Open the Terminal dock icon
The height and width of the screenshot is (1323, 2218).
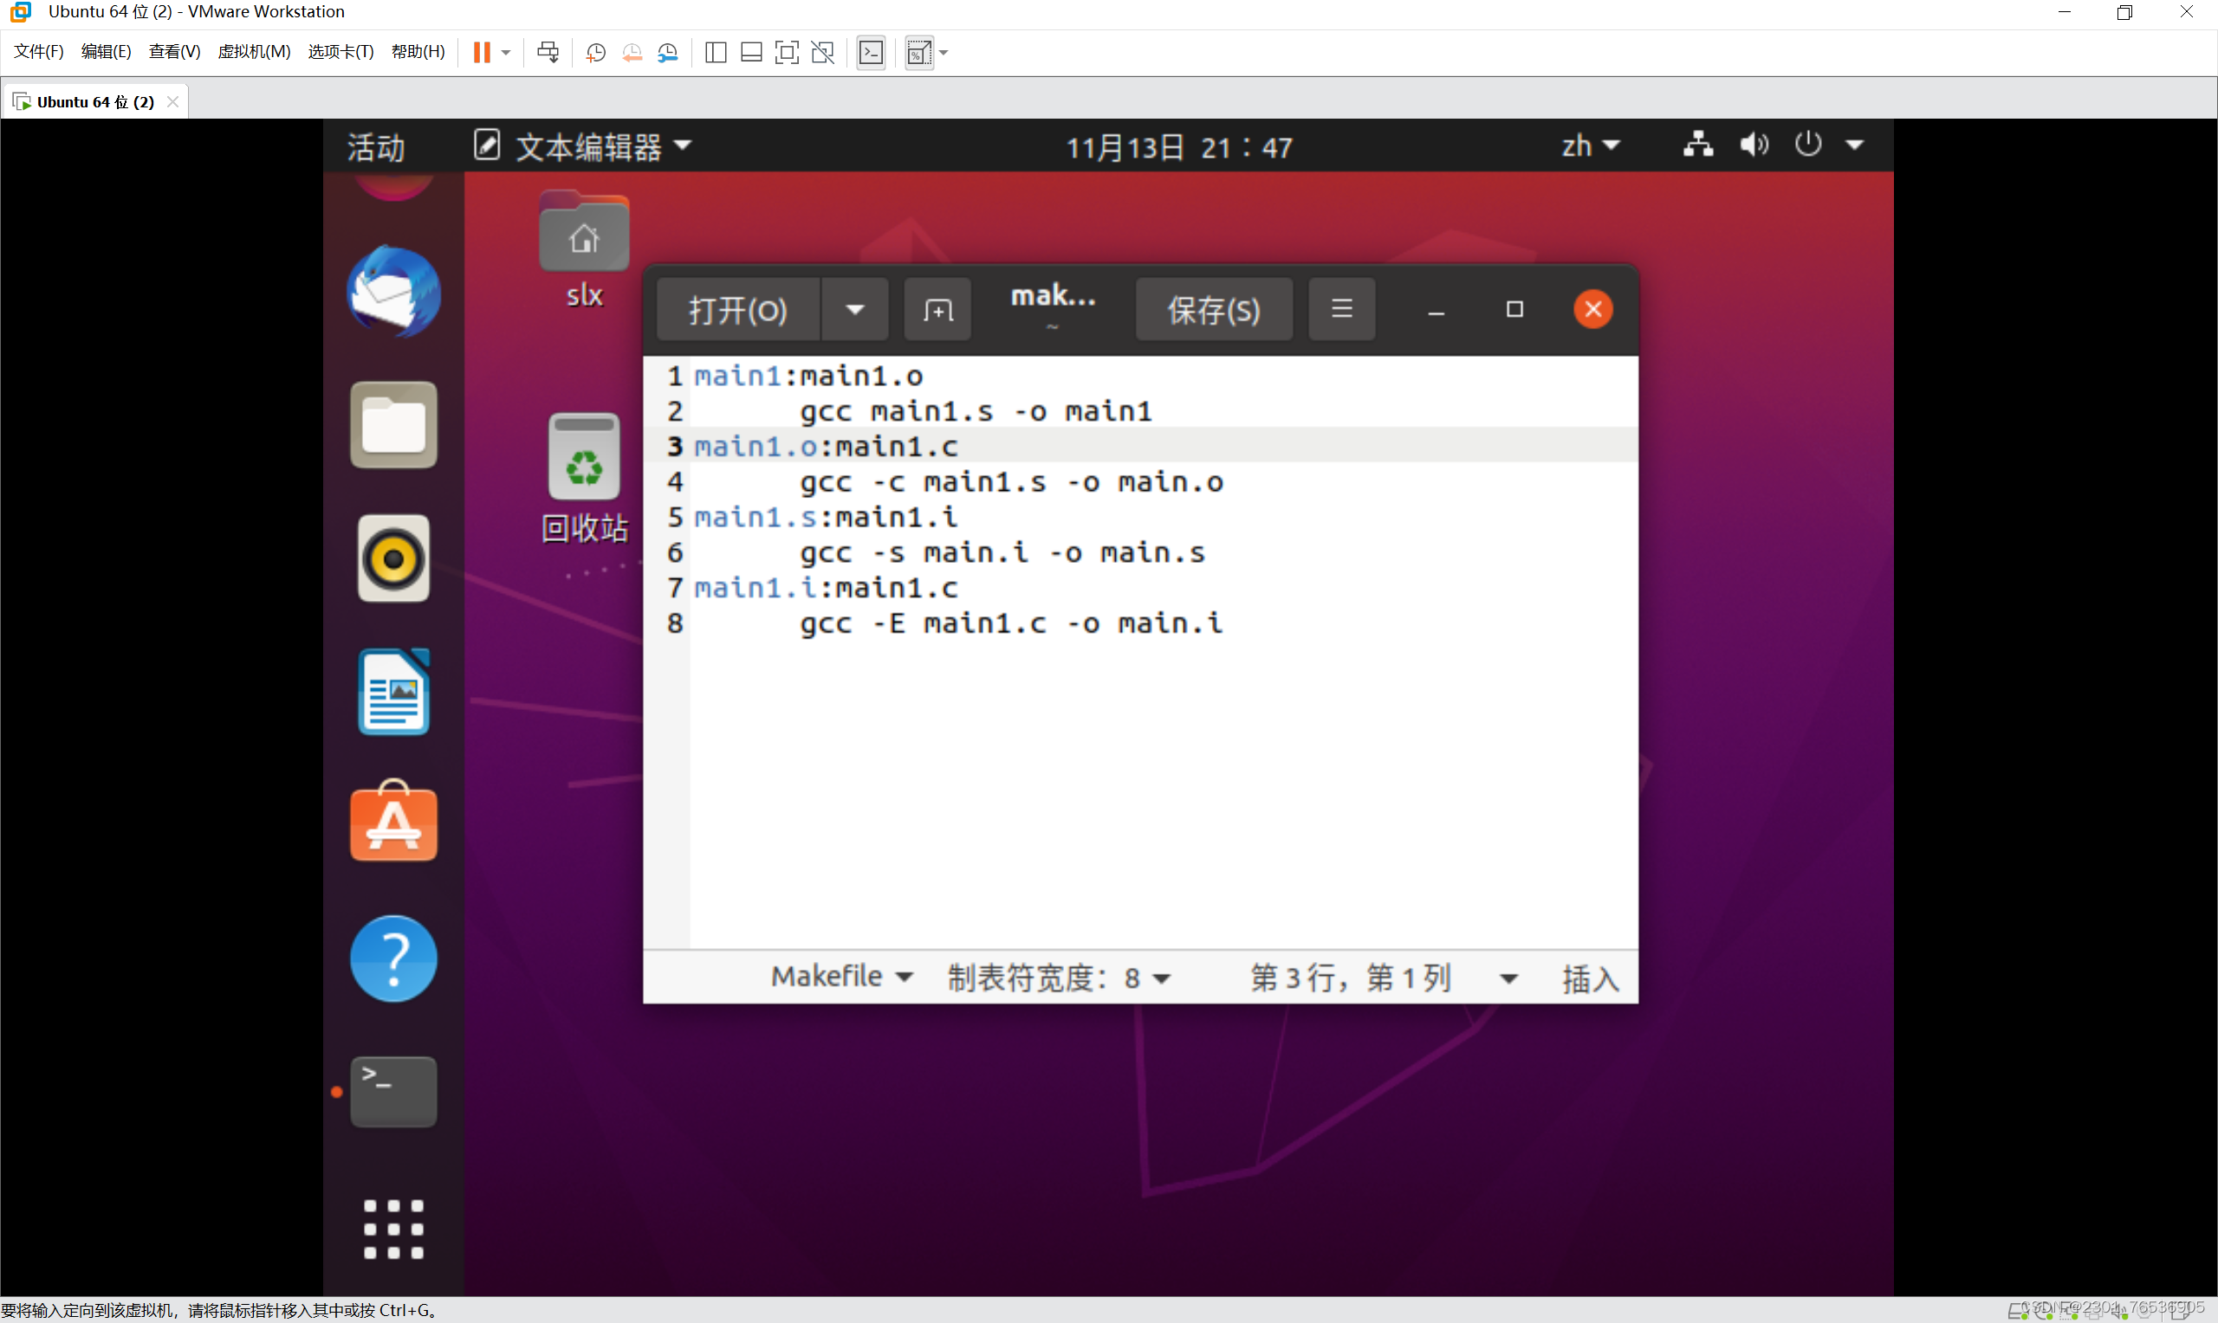click(393, 1091)
